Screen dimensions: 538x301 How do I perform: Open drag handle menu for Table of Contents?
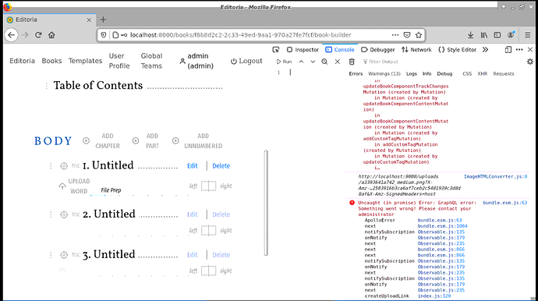(x=46, y=86)
